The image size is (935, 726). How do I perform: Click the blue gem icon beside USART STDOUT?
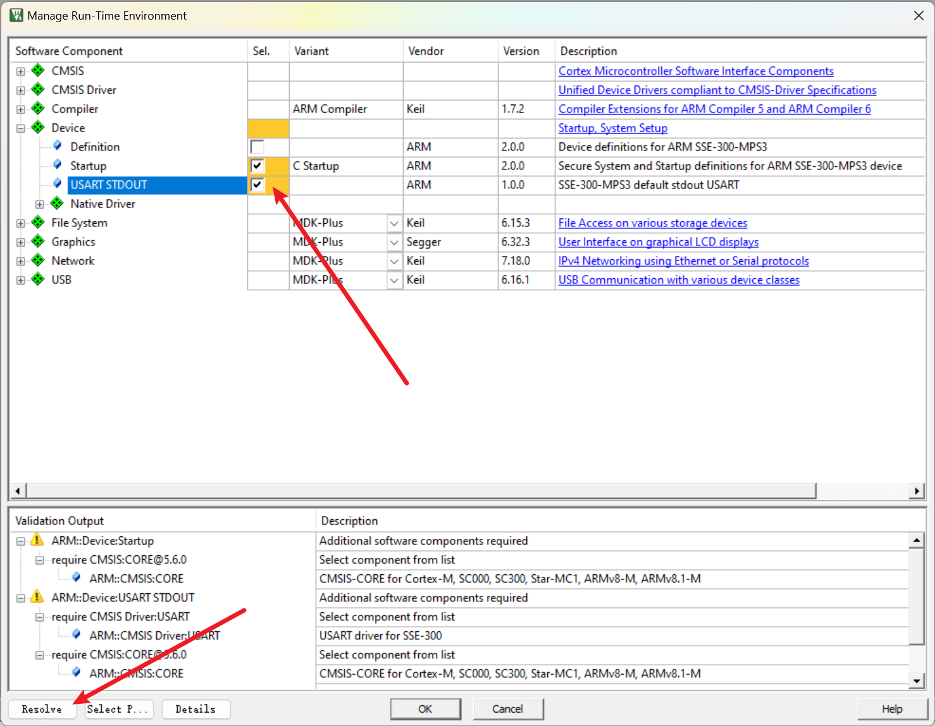(58, 184)
